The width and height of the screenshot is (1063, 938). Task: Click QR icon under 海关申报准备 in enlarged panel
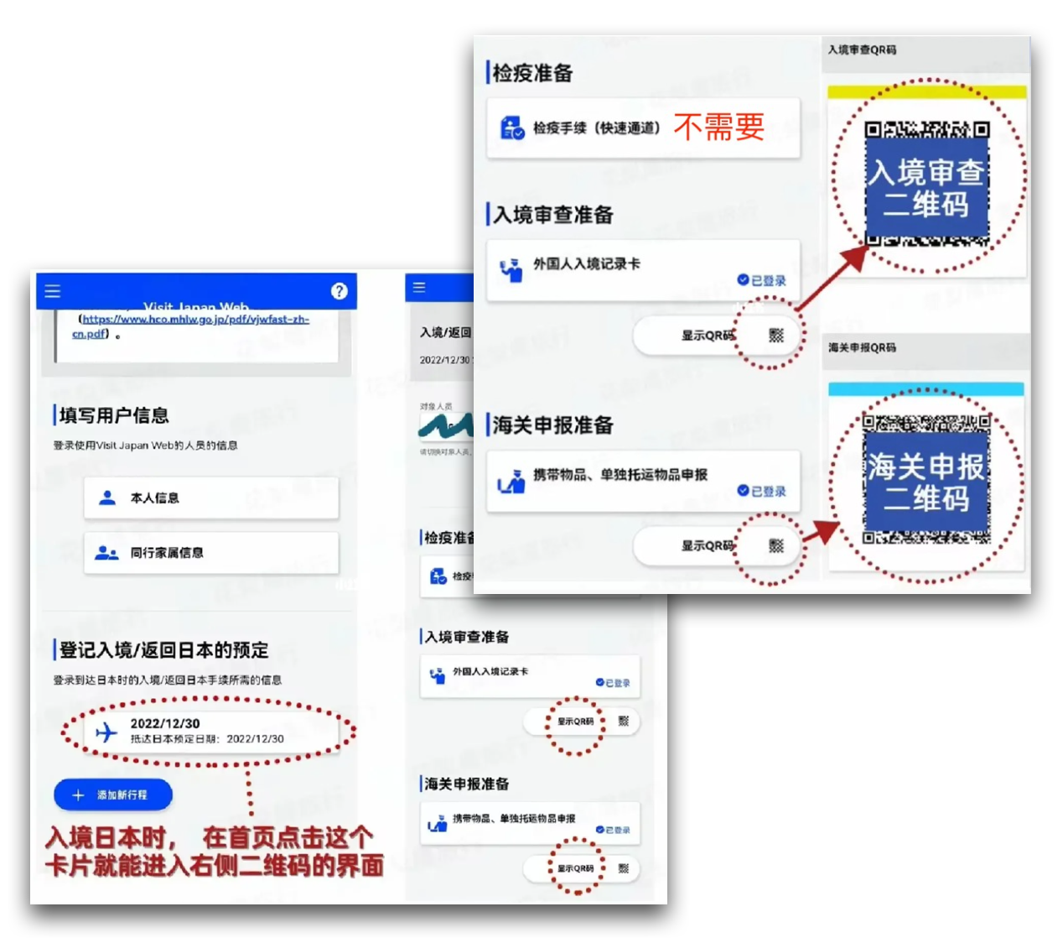(x=776, y=546)
